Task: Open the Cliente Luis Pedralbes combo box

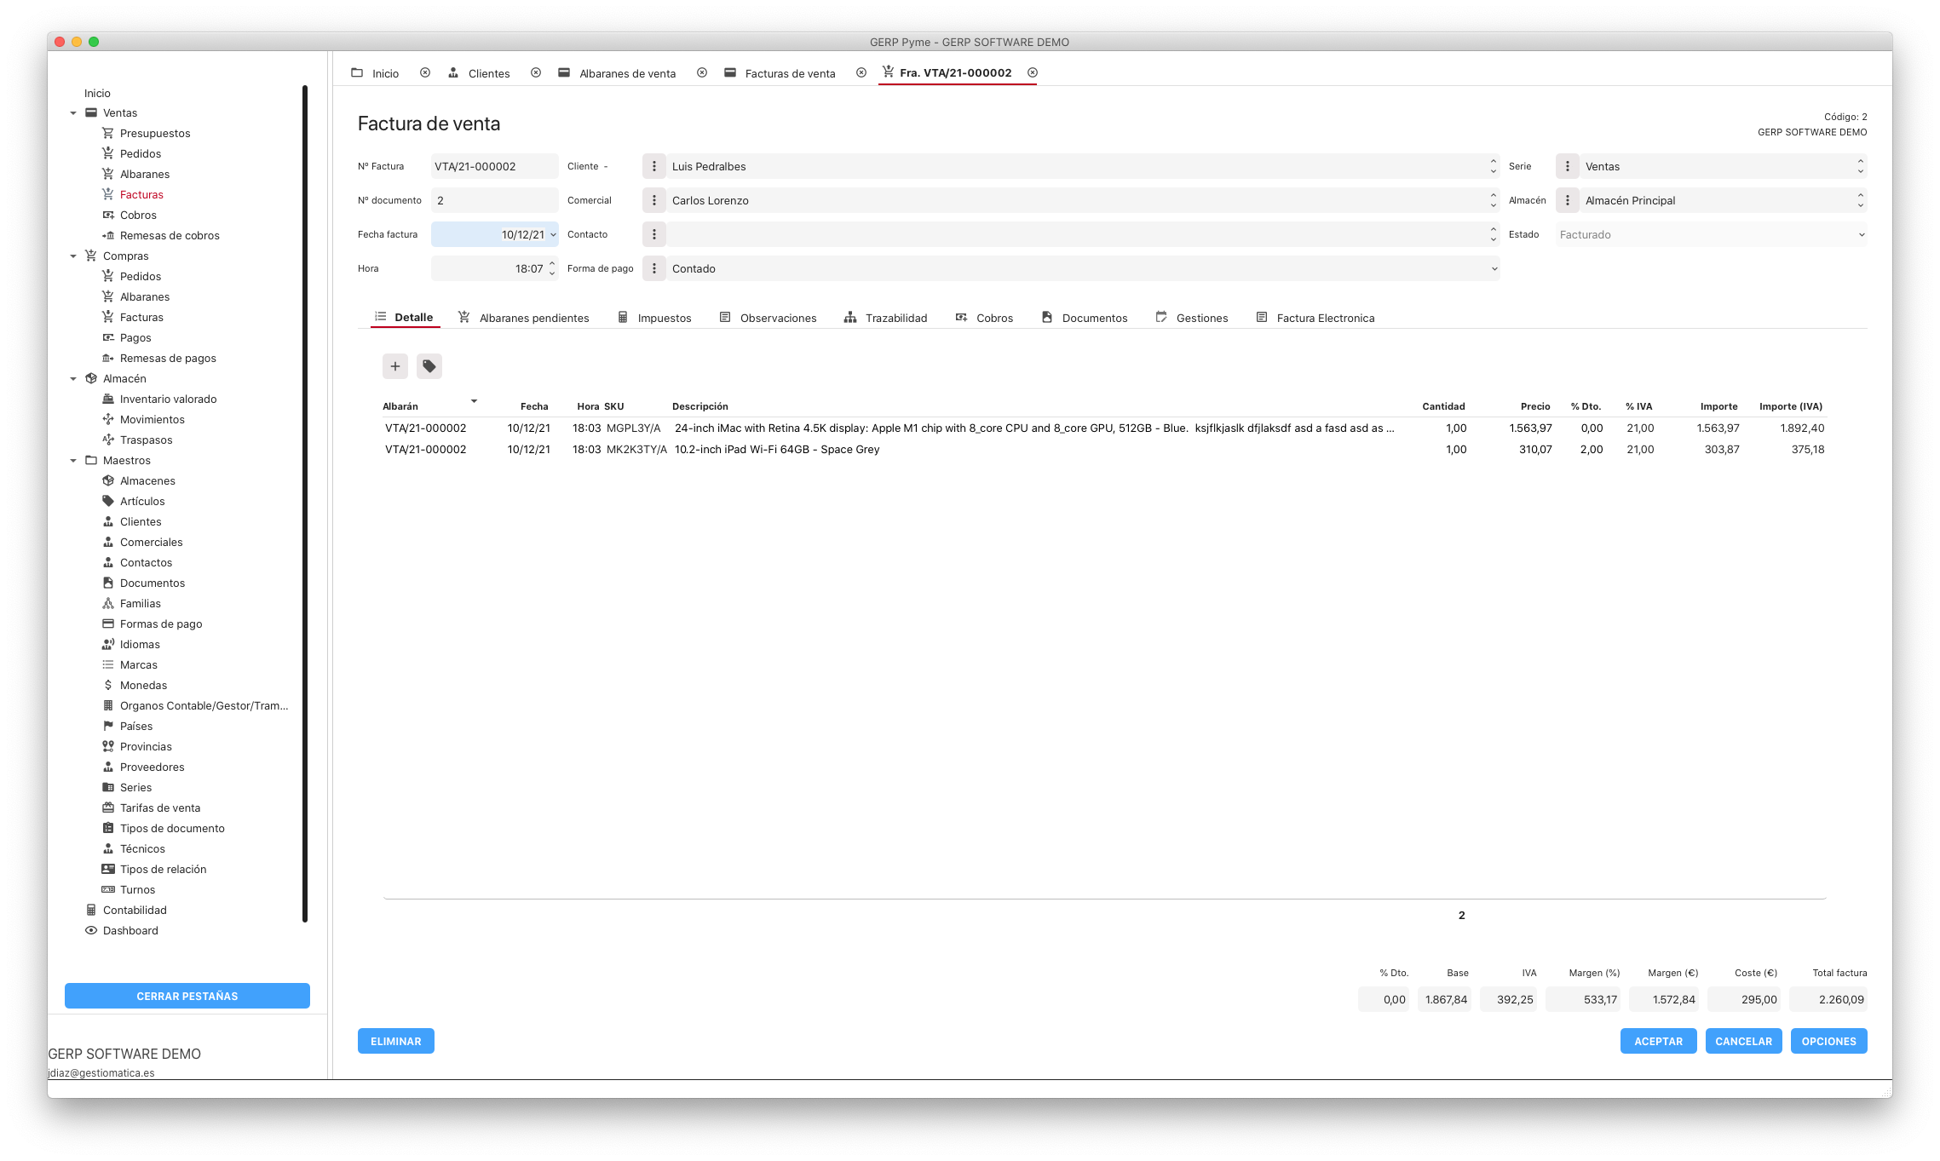Action: tap(1082, 166)
